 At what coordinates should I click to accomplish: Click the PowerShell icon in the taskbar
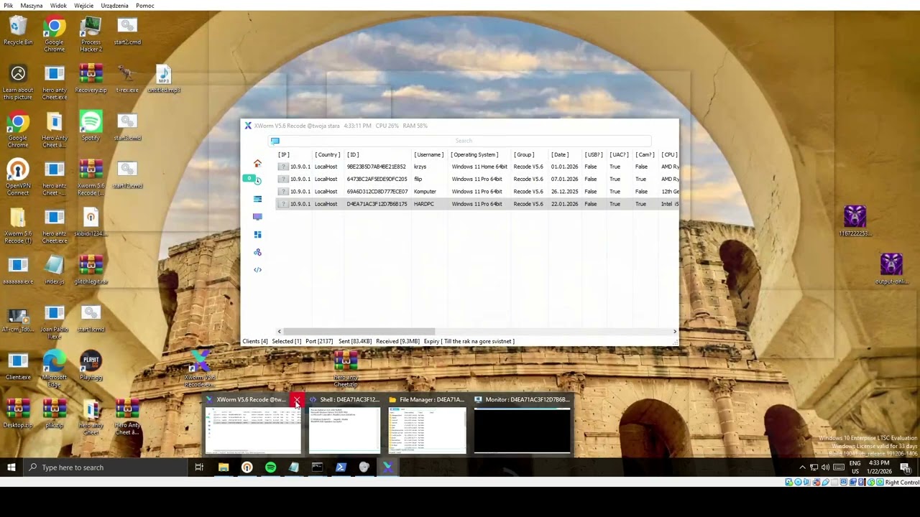click(x=341, y=467)
